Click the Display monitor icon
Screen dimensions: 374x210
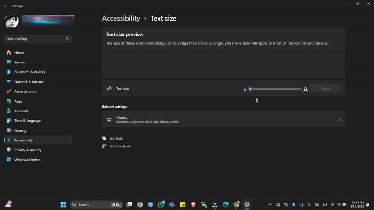[x=109, y=119]
